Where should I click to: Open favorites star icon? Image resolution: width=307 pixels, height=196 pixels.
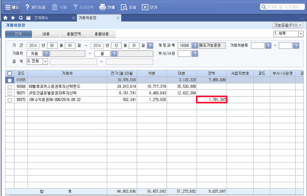coord(13,18)
